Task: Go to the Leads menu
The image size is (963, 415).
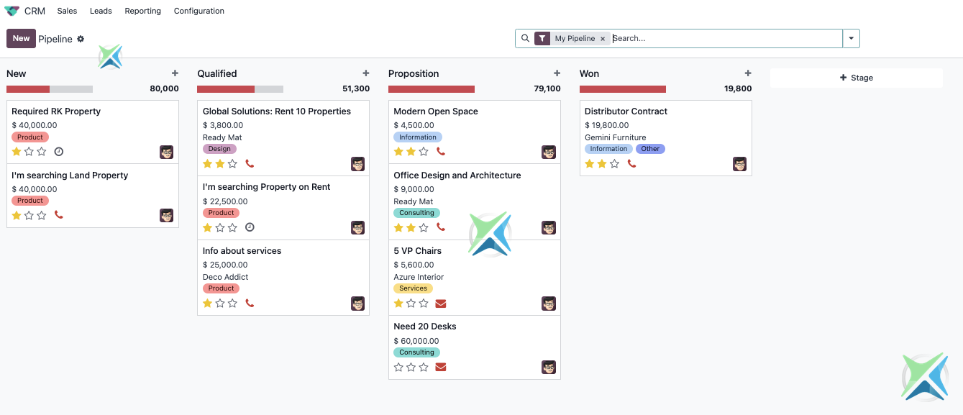Action: (x=101, y=11)
